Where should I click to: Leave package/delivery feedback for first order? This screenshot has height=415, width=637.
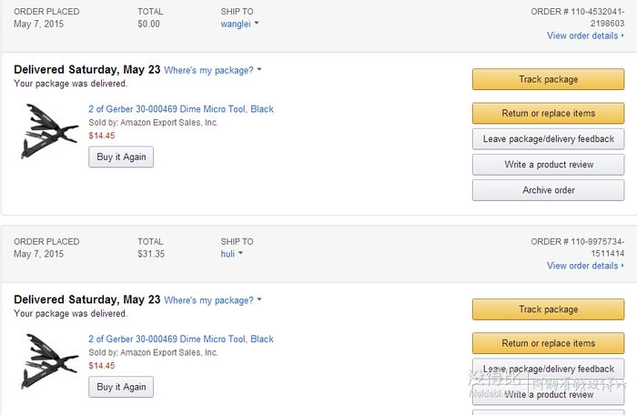pos(548,139)
